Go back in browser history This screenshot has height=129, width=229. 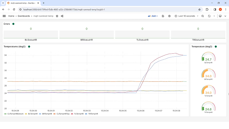click(x=3, y=9)
